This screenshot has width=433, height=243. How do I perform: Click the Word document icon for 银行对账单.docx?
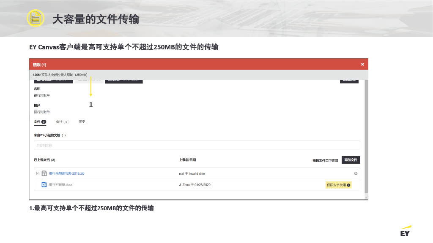[x=44, y=185]
